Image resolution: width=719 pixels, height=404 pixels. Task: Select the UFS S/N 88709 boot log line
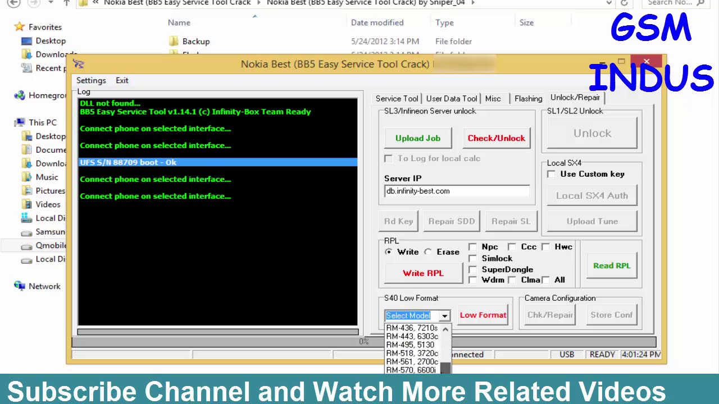(217, 162)
